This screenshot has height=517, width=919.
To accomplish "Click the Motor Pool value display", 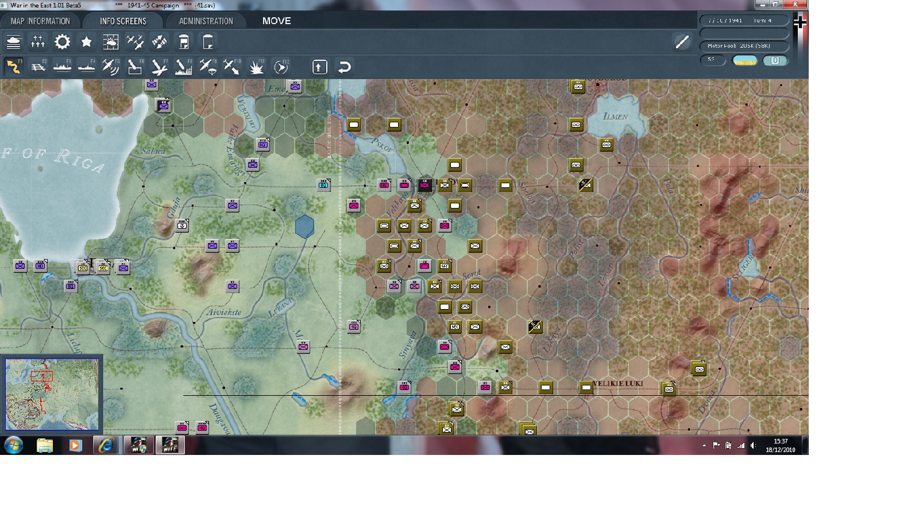I will coord(744,45).
